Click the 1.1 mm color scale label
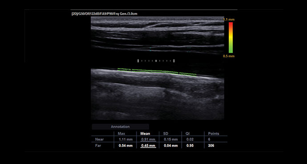The width and height of the screenshot is (307, 164). click(229, 20)
